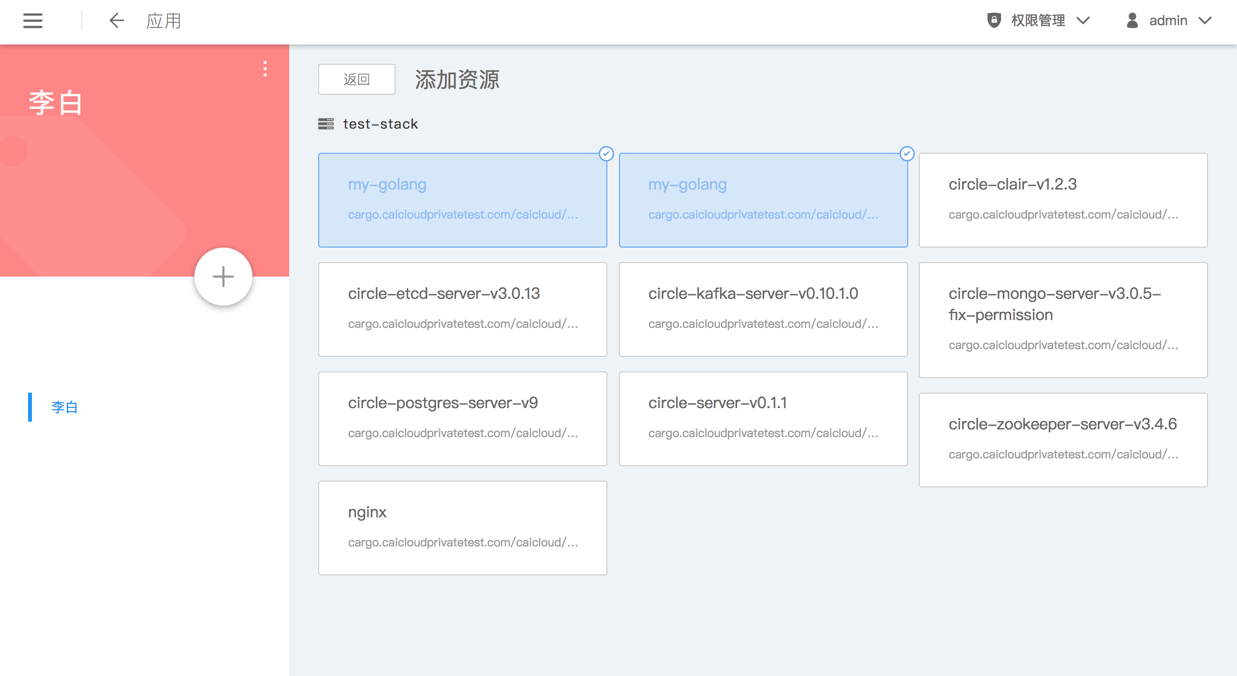This screenshot has height=676, width=1237.
Task: Select 李白 in the sidebar list
Action: point(64,407)
